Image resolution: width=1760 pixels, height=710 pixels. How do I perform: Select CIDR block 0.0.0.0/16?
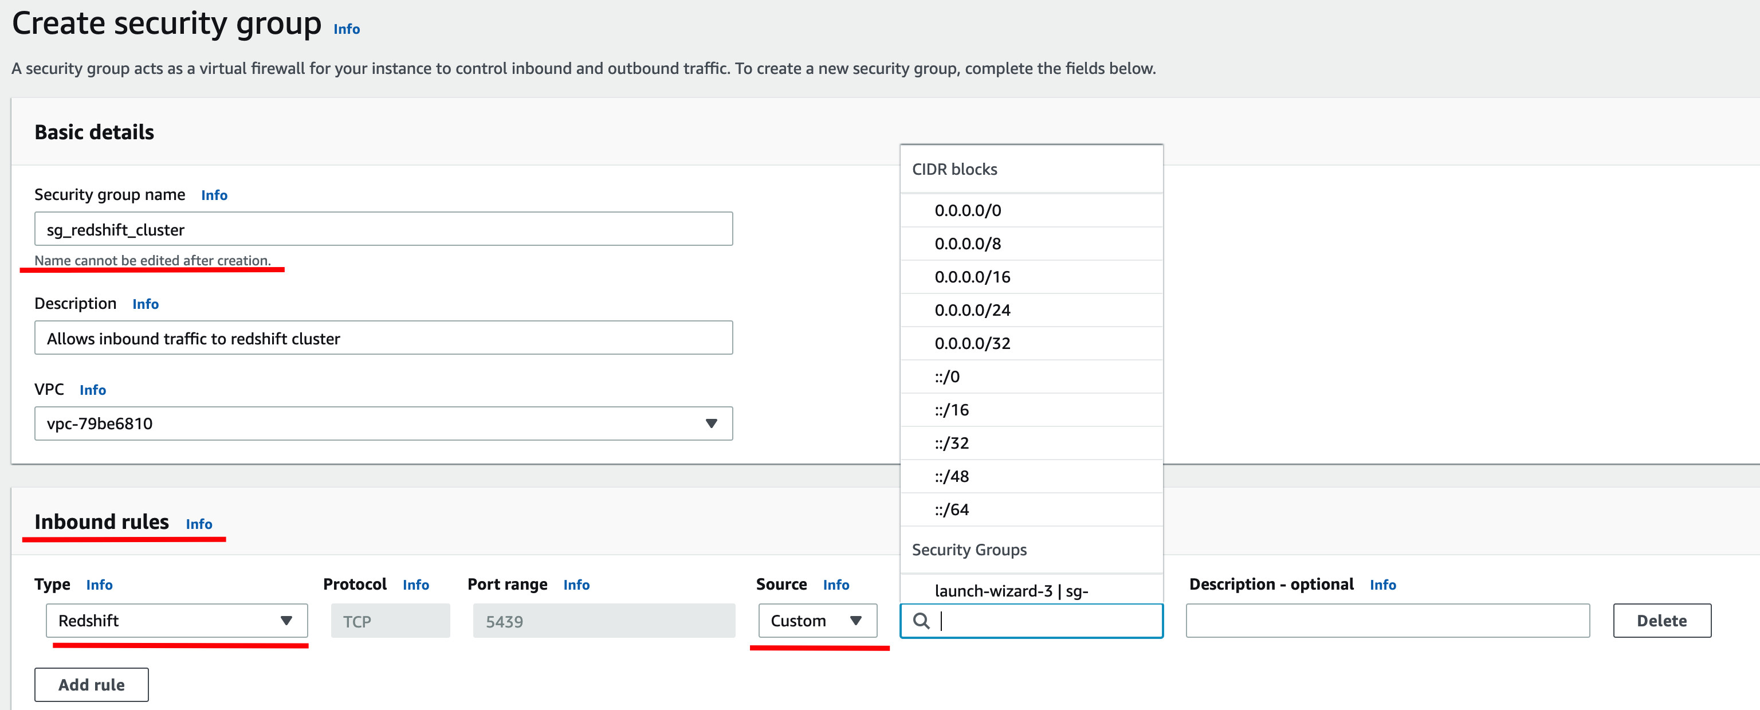point(1031,277)
